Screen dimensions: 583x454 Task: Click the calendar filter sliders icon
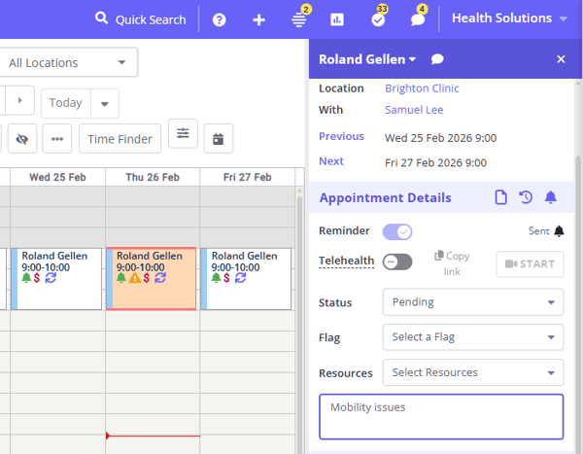tap(183, 134)
